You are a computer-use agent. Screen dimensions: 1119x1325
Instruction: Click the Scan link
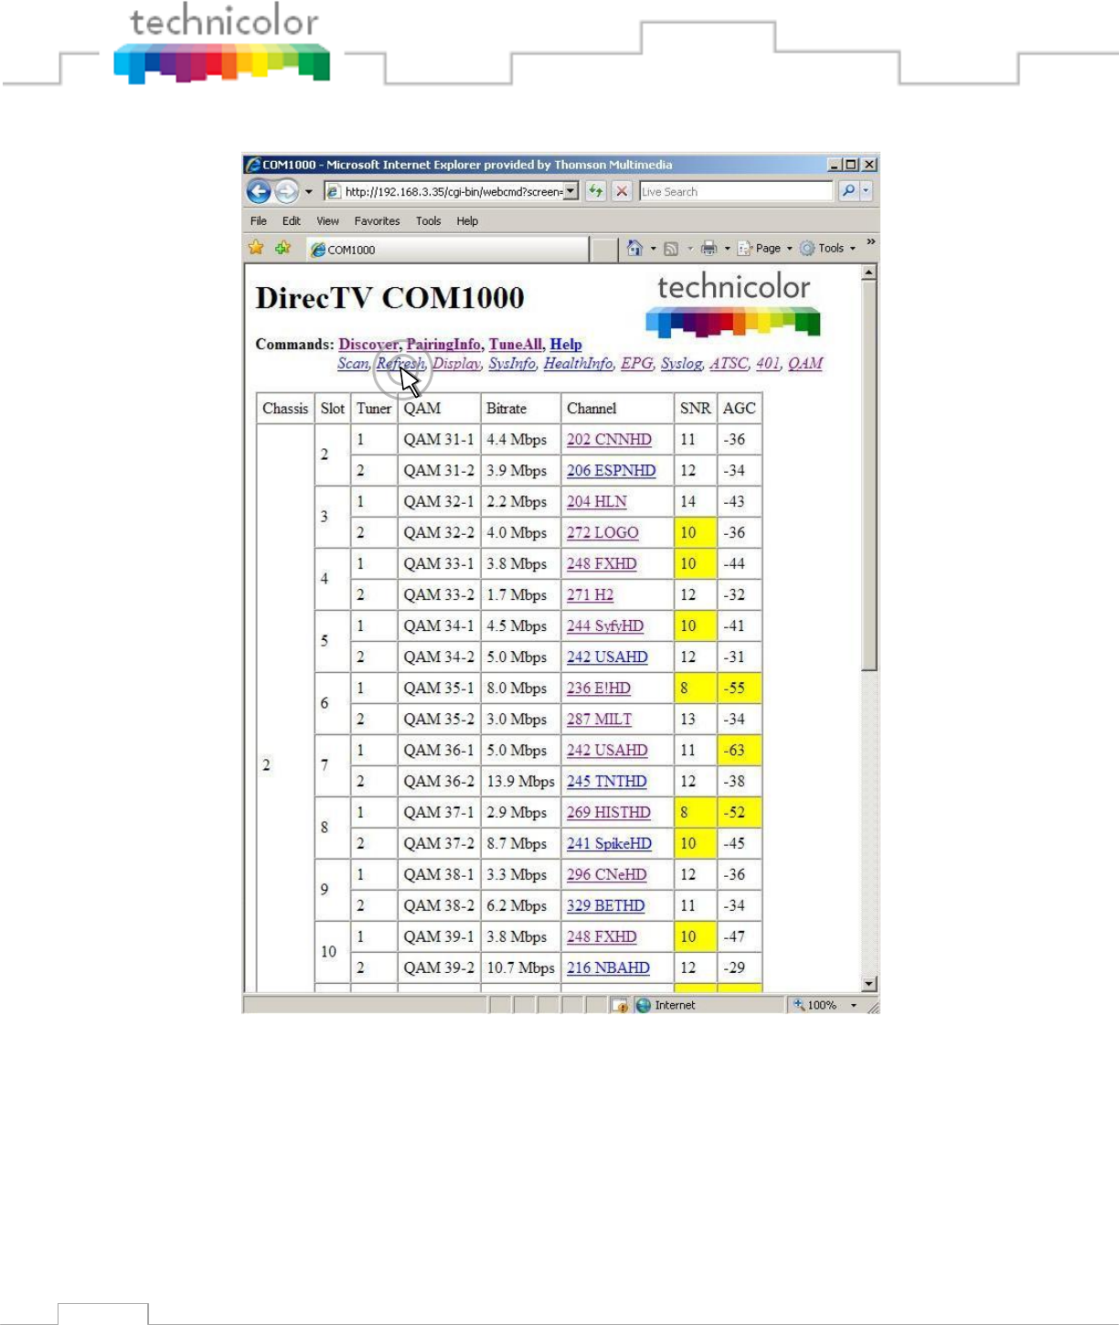[x=352, y=364]
